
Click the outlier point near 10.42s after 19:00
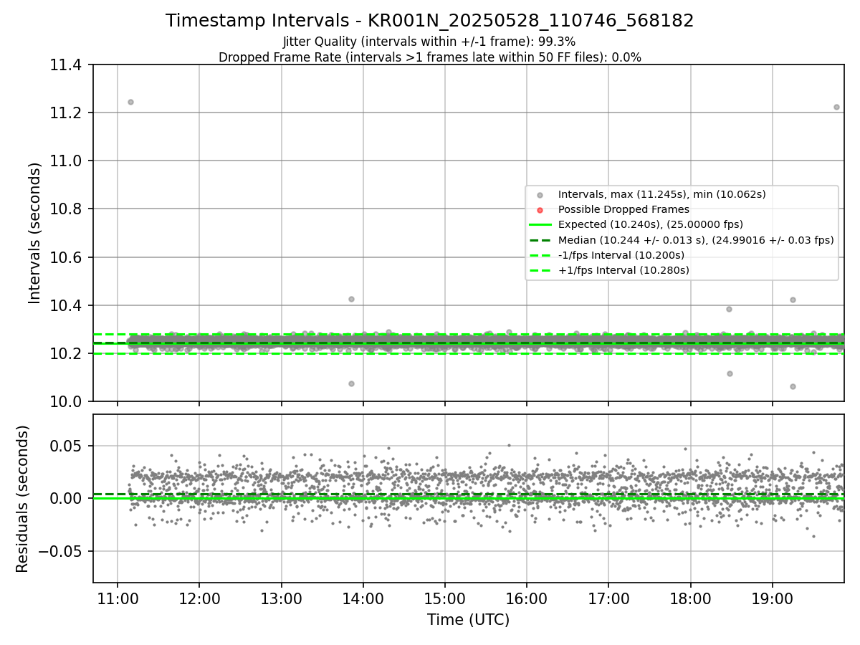click(793, 300)
